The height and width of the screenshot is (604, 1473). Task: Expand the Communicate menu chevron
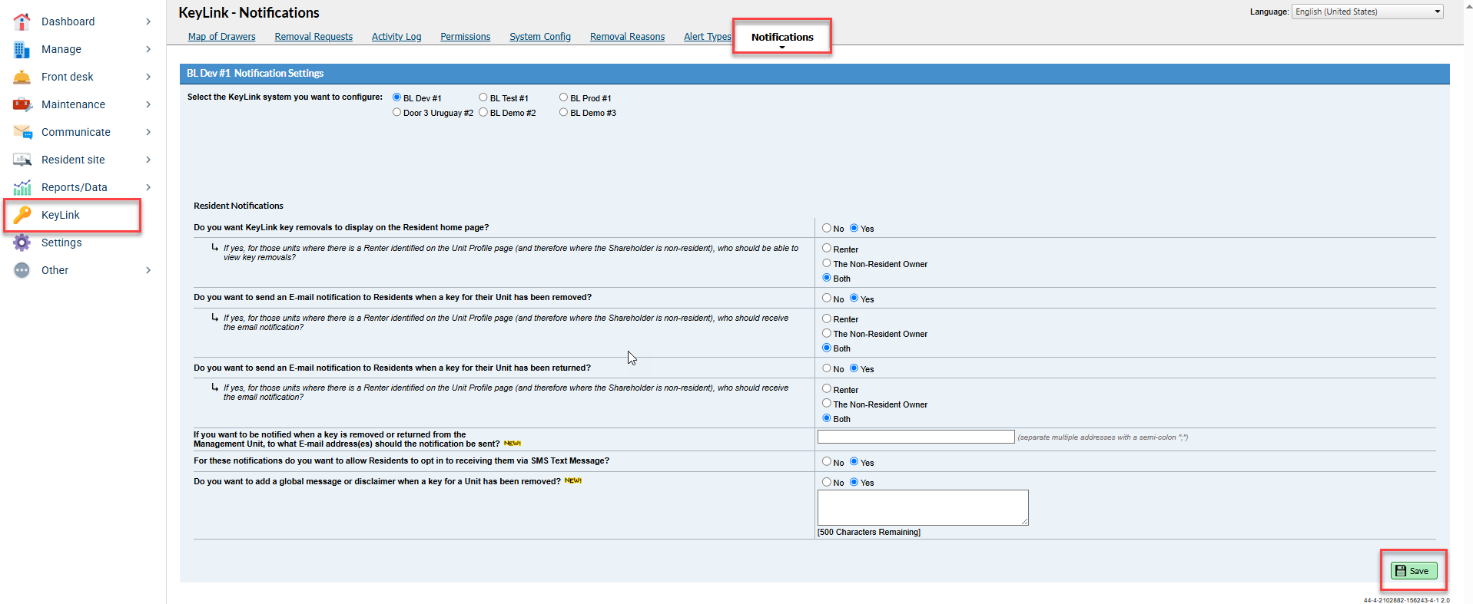(148, 132)
